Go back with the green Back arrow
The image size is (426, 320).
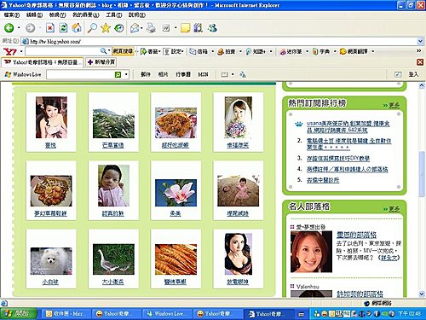[x=9, y=28]
